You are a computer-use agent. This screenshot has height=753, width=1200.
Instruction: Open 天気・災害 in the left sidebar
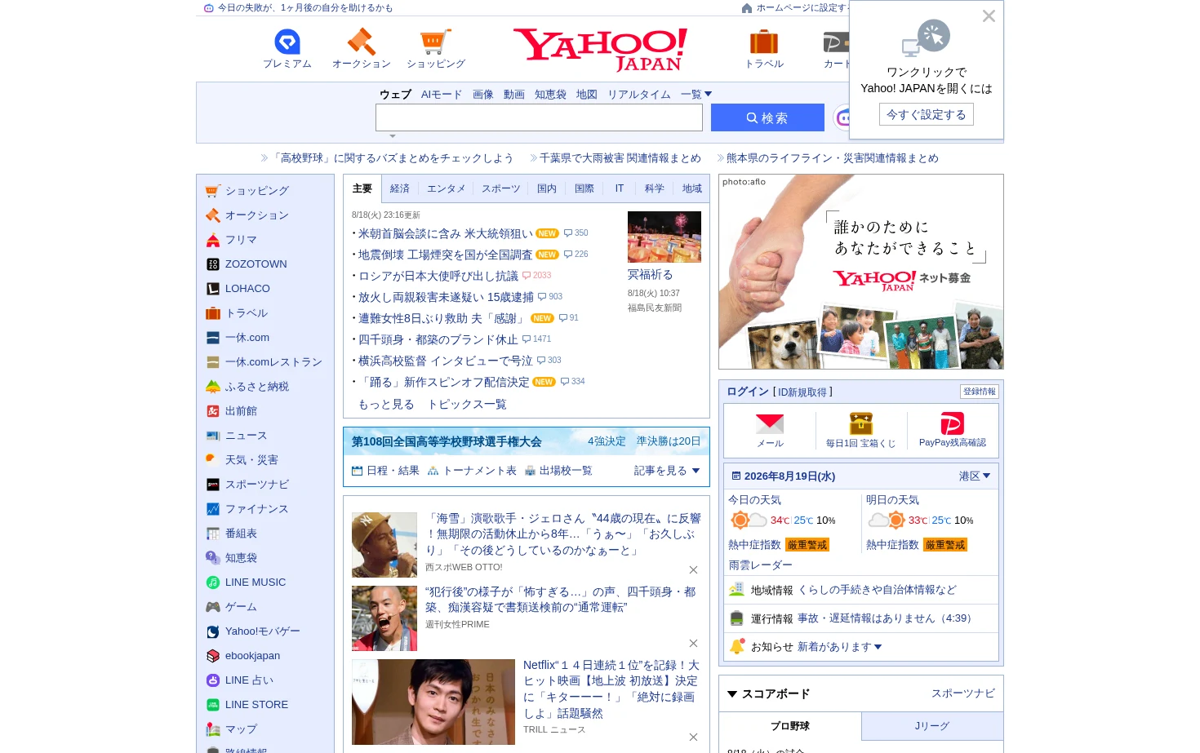tap(242, 460)
